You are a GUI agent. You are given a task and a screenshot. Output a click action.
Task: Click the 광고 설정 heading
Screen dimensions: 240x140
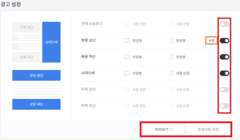[x=11, y=4]
